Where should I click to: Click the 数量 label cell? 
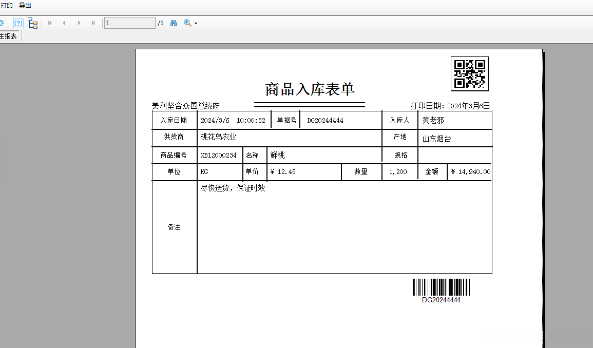tap(361, 172)
